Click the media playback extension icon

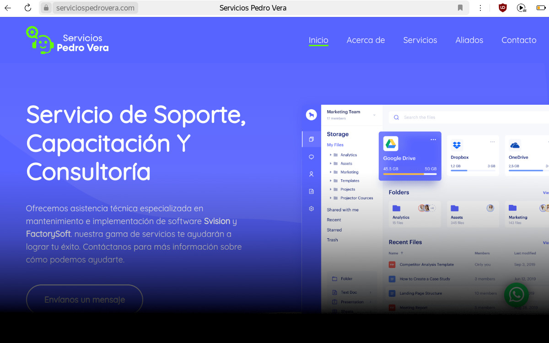click(521, 8)
